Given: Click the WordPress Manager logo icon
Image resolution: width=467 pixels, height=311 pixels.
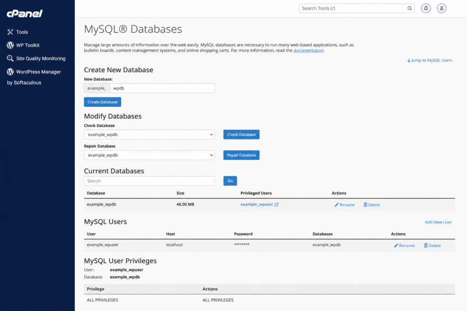Looking at the screenshot, I should (10, 71).
